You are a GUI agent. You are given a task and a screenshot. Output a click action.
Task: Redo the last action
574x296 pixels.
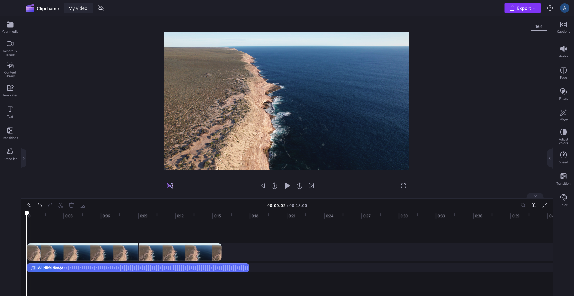pyautogui.click(x=50, y=205)
